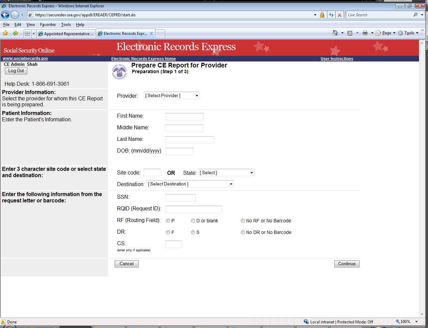Screen dimensions: 428x328
Task: Click Add to Favorites star-plus icon
Action: [x=15, y=33]
